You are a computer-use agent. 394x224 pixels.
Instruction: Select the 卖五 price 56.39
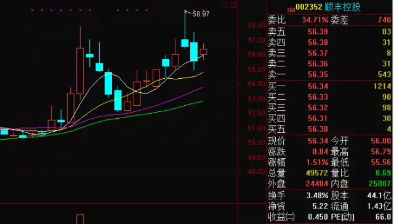pyautogui.click(x=318, y=31)
